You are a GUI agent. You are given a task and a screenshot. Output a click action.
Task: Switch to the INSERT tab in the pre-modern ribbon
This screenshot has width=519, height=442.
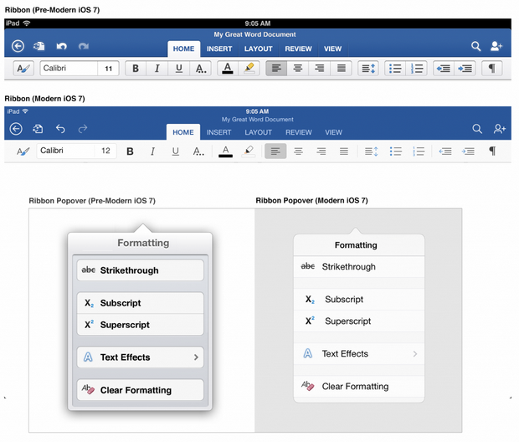coord(219,49)
